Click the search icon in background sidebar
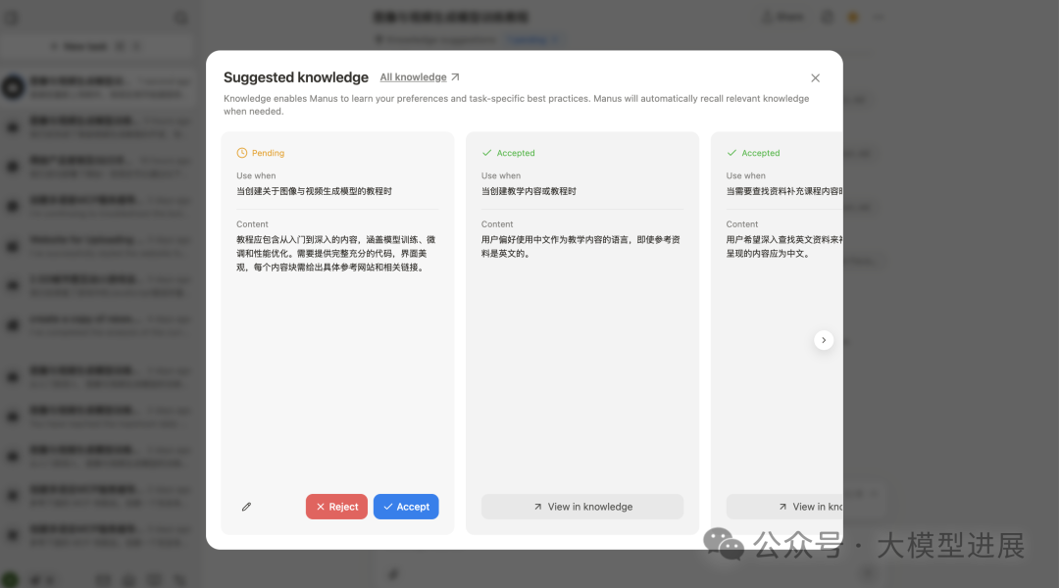The image size is (1059, 588). [181, 18]
